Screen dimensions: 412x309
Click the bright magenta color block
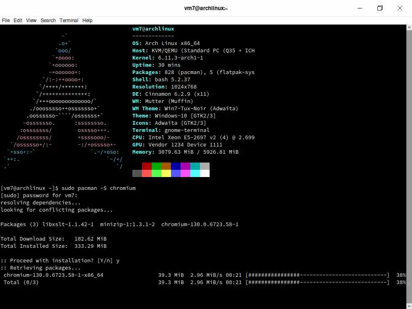tap(185, 173)
